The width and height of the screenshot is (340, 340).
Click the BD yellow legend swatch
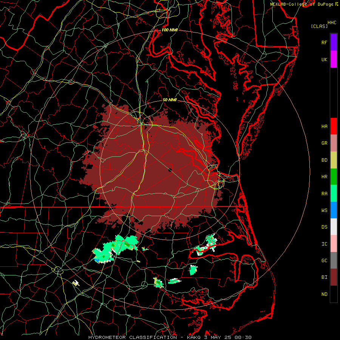click(x=334, y=160)
